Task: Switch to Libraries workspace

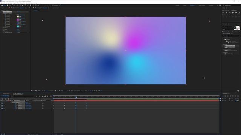Action: [x=211, y=5]
